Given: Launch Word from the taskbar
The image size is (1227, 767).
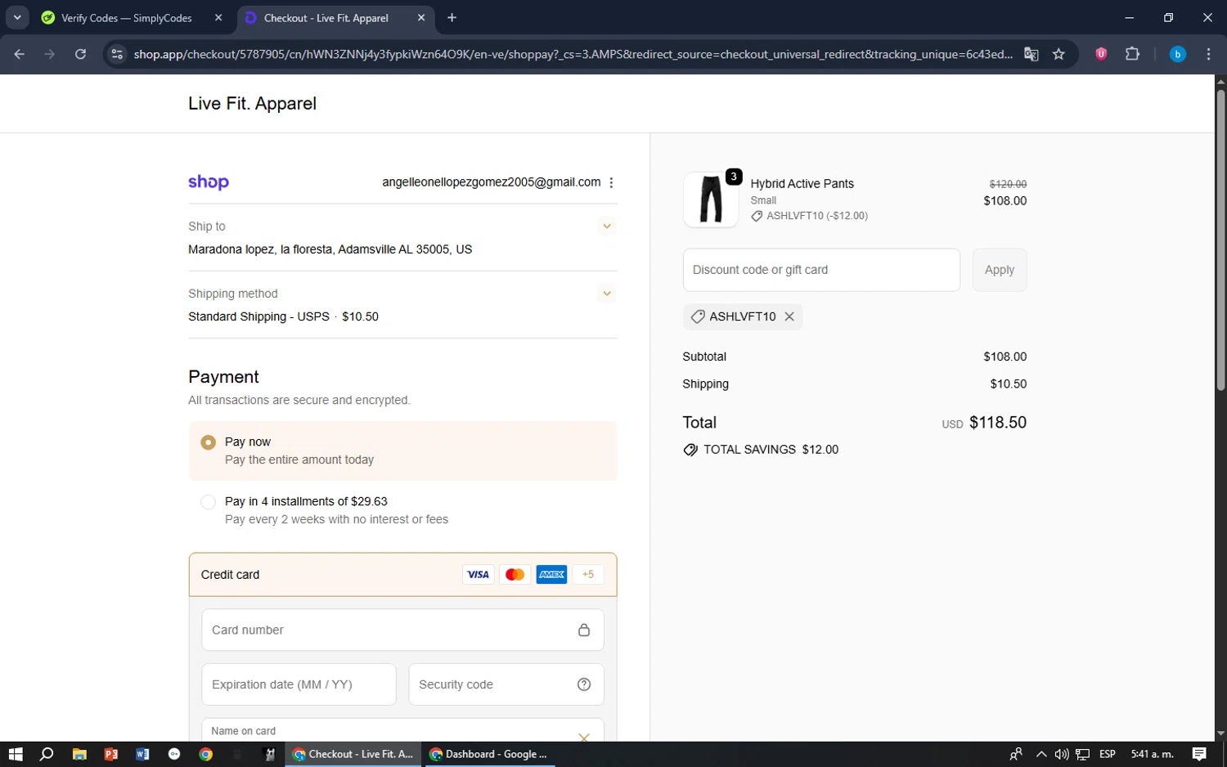Looking at the screenshot, I should (x=142, y=754).
